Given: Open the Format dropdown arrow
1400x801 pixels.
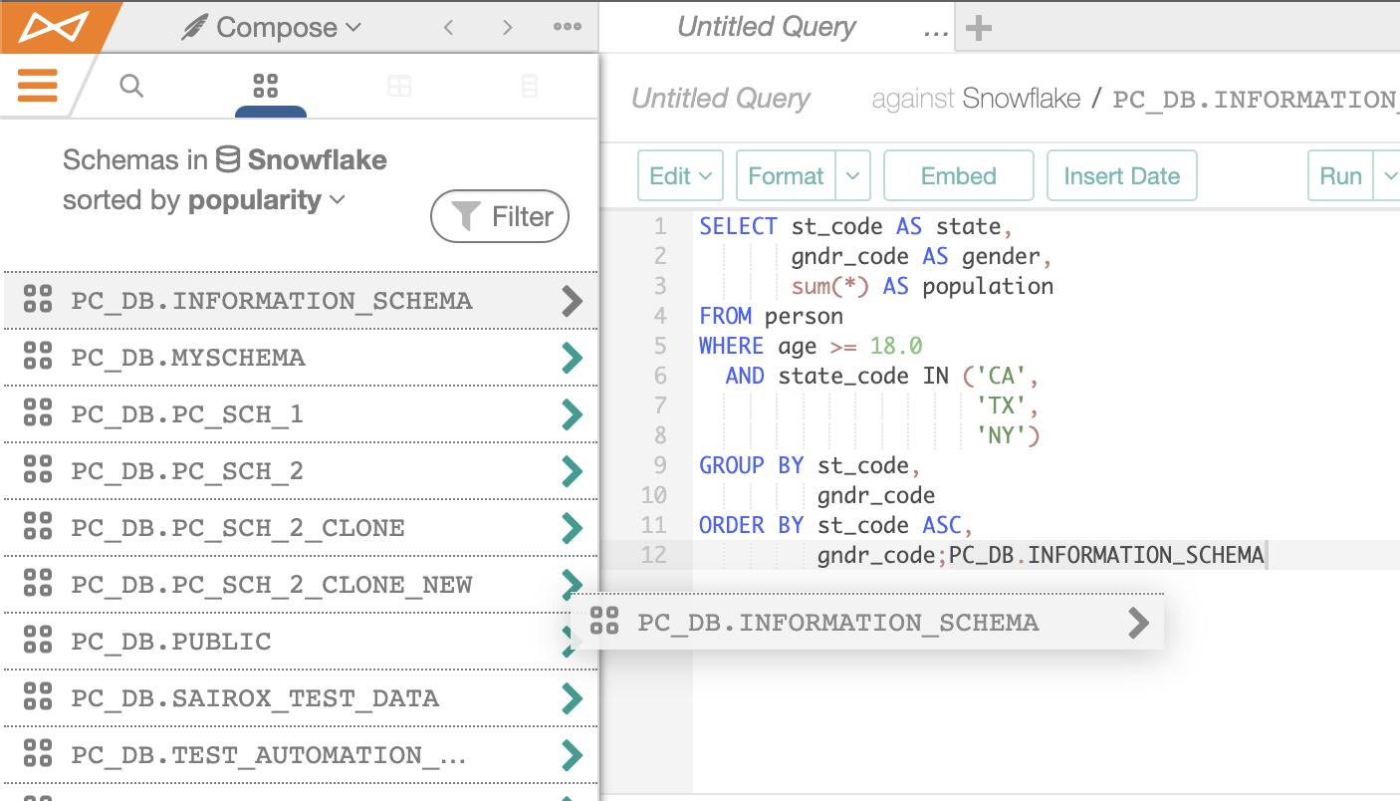Looking at the screenshot, I should 852,176.
